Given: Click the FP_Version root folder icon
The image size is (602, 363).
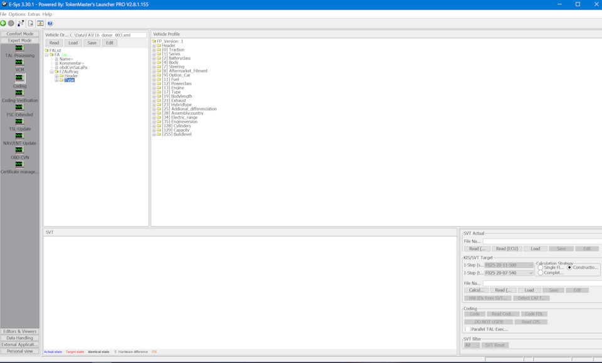Looking at the screenshot, I should point(154,41).
